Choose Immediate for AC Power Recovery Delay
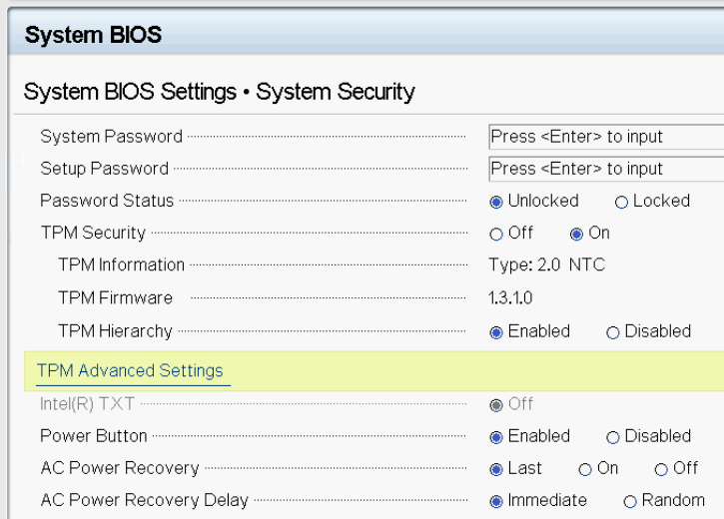The image size is (724, 519). pyautogui.click(x=496, y=501)
